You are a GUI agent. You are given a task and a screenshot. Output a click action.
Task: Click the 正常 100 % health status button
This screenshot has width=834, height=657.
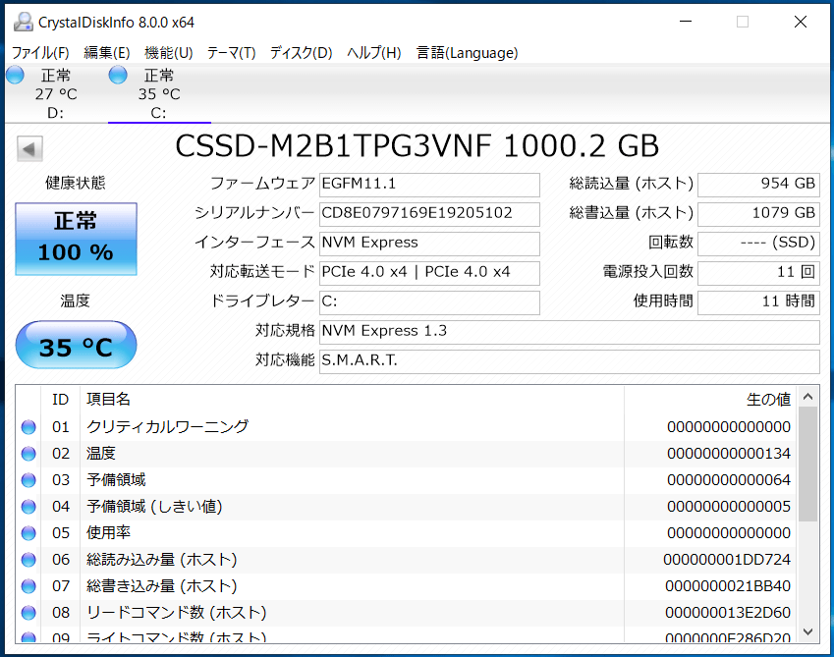[x=76, y=239]
